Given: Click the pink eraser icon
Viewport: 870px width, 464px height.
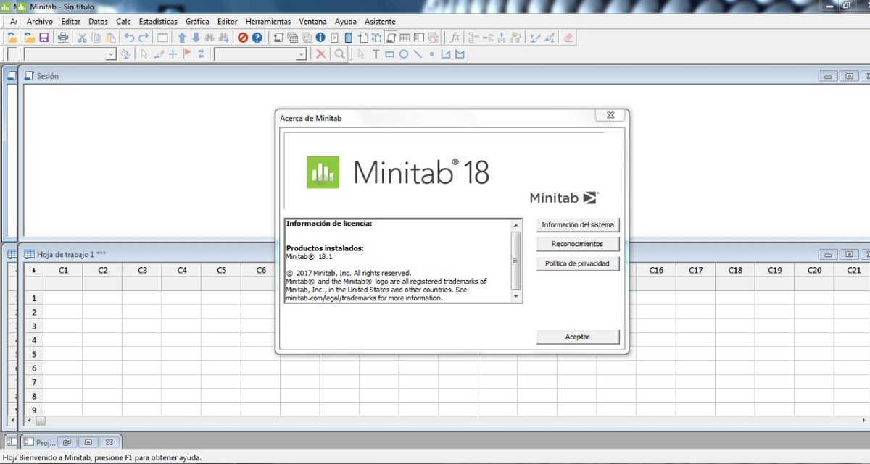Looking at the screenshot, I should pyautogui.click(x=568, y=38).
